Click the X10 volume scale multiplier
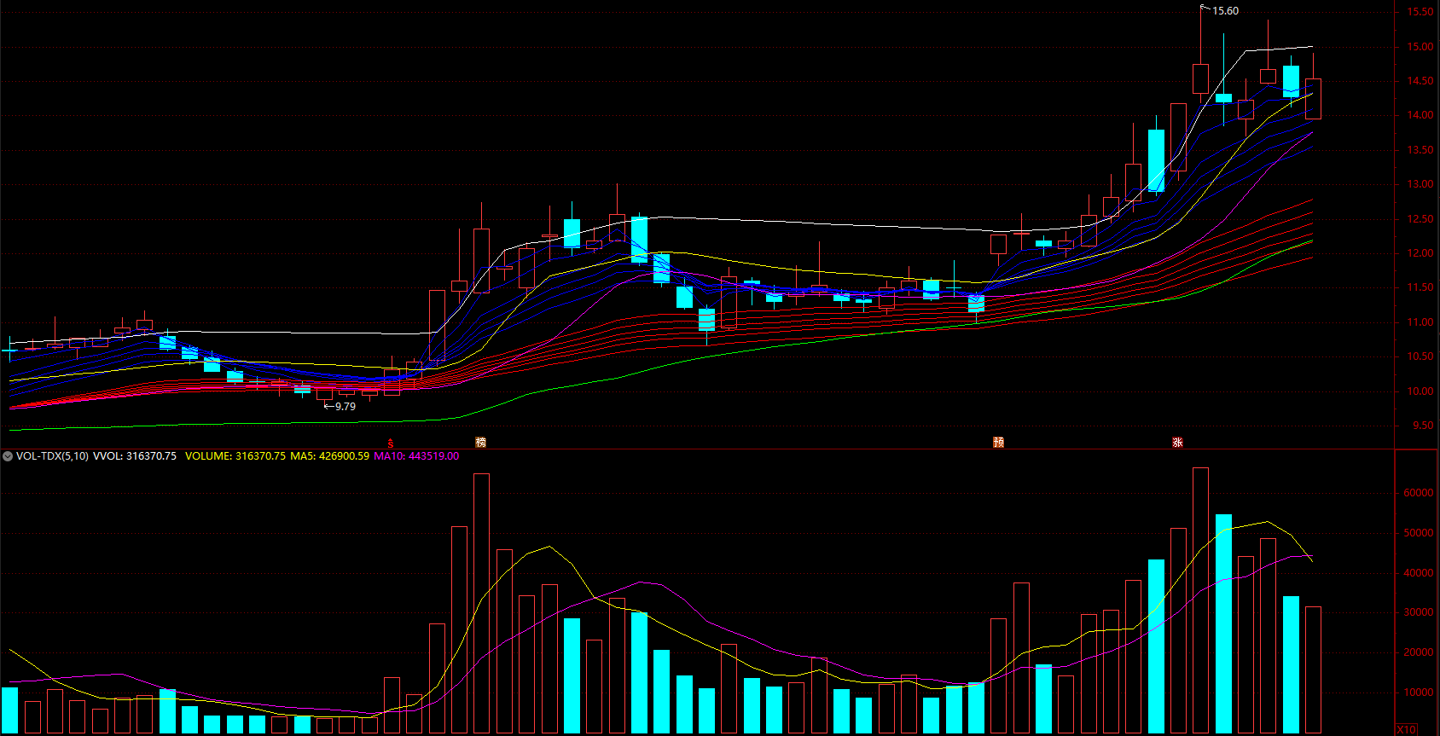 click(x=1408, y=730)
